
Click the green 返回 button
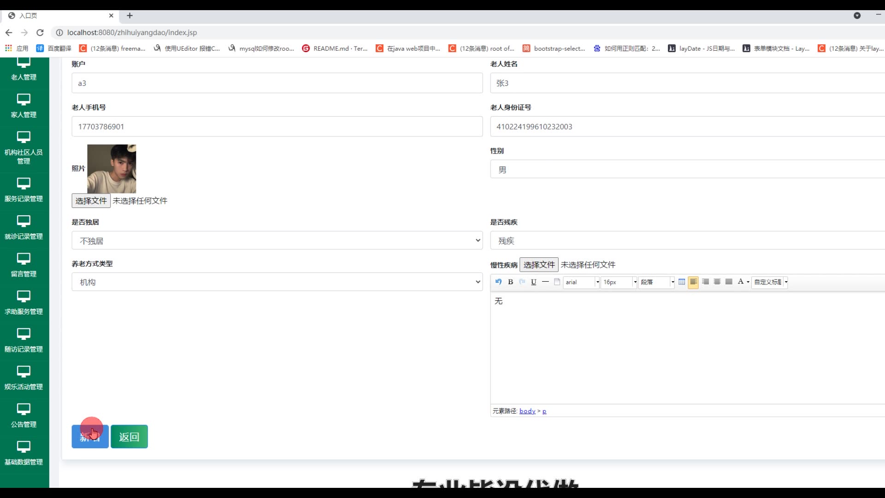[x=129, y=437]
